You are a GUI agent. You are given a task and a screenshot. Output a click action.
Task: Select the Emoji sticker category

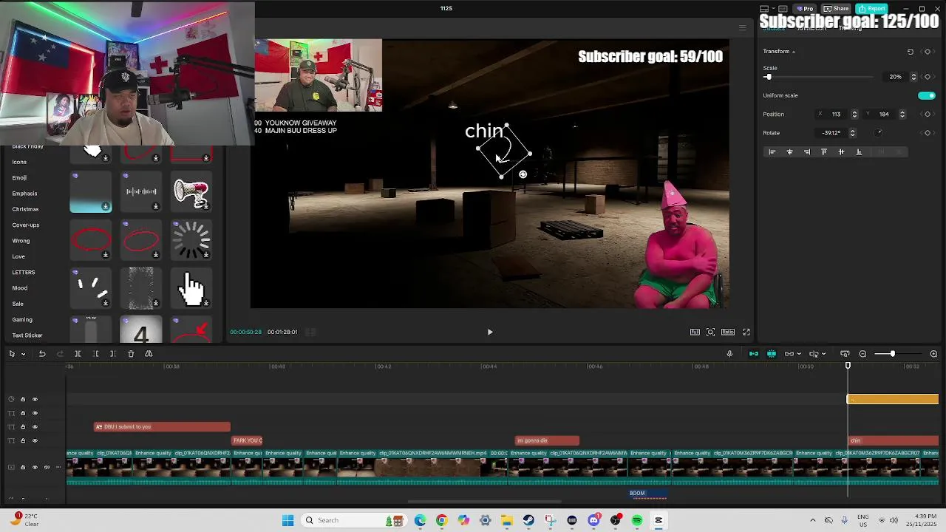pyautogui.click(x=19, y=178)
